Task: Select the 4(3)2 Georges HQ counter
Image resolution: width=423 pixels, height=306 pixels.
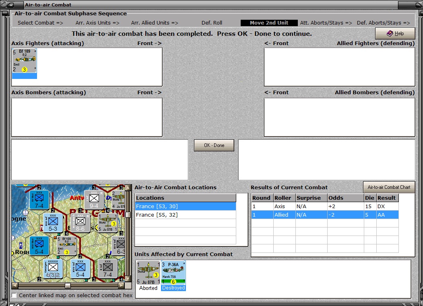Action: (x=53, y=269)
